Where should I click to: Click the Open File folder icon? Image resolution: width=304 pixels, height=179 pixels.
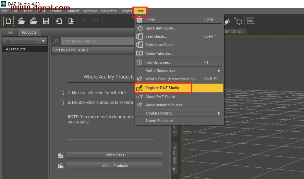point(21,21)
